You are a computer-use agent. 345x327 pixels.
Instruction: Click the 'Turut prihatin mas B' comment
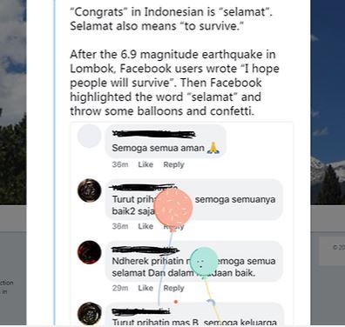pos(194,315)
